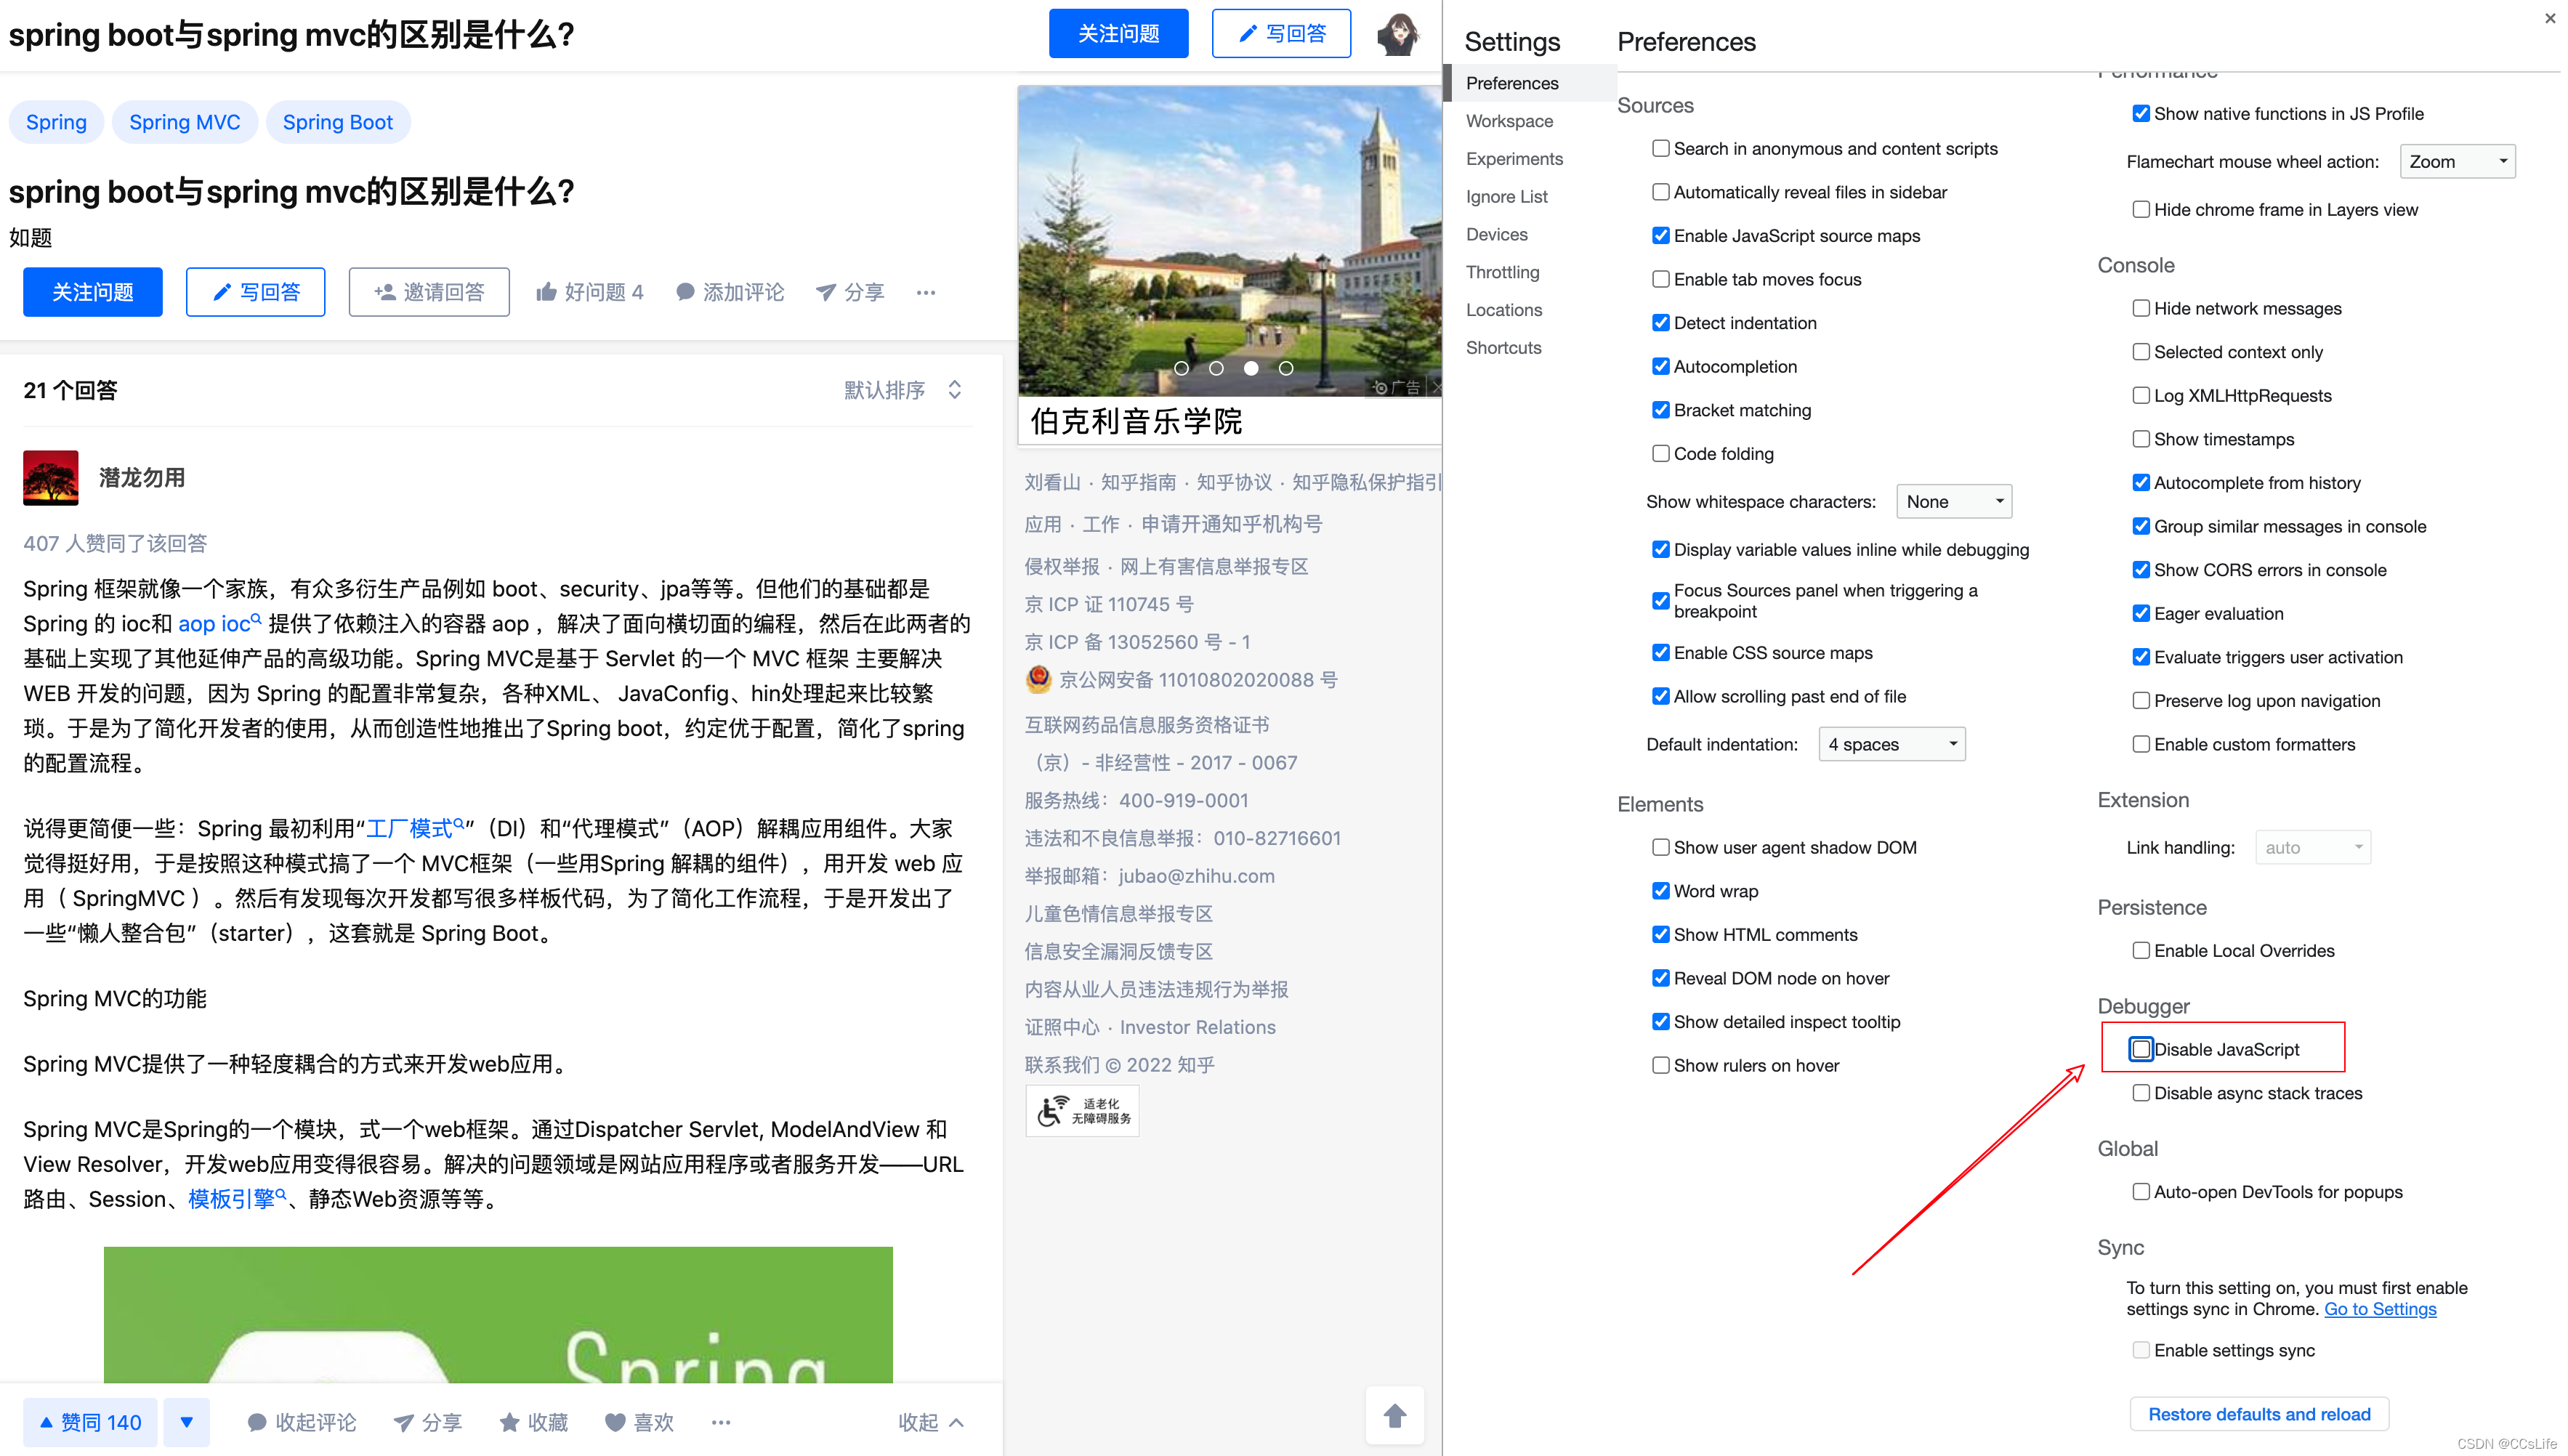Open the 默认排序 sort selector
The width and height of the screenshot is (2568, 1456).
tap(904, 390)
